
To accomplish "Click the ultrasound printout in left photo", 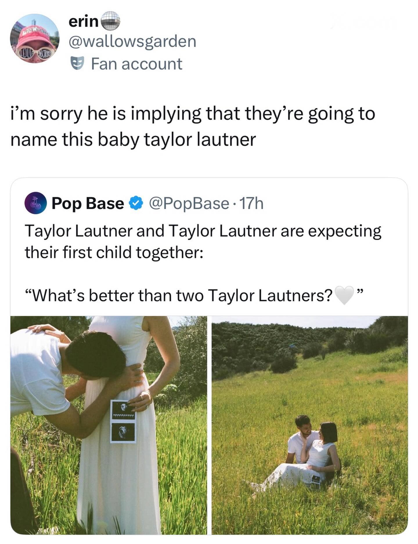I will point(123,421).
